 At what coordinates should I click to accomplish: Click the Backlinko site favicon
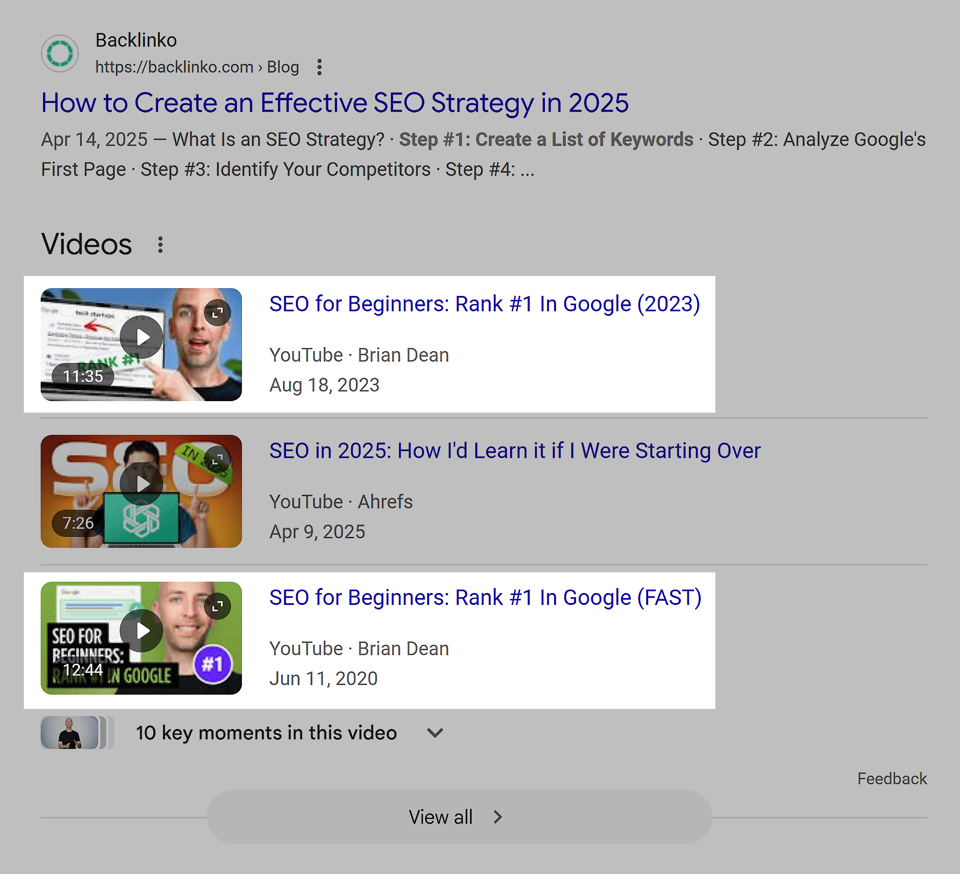click(x=60, y=53)
